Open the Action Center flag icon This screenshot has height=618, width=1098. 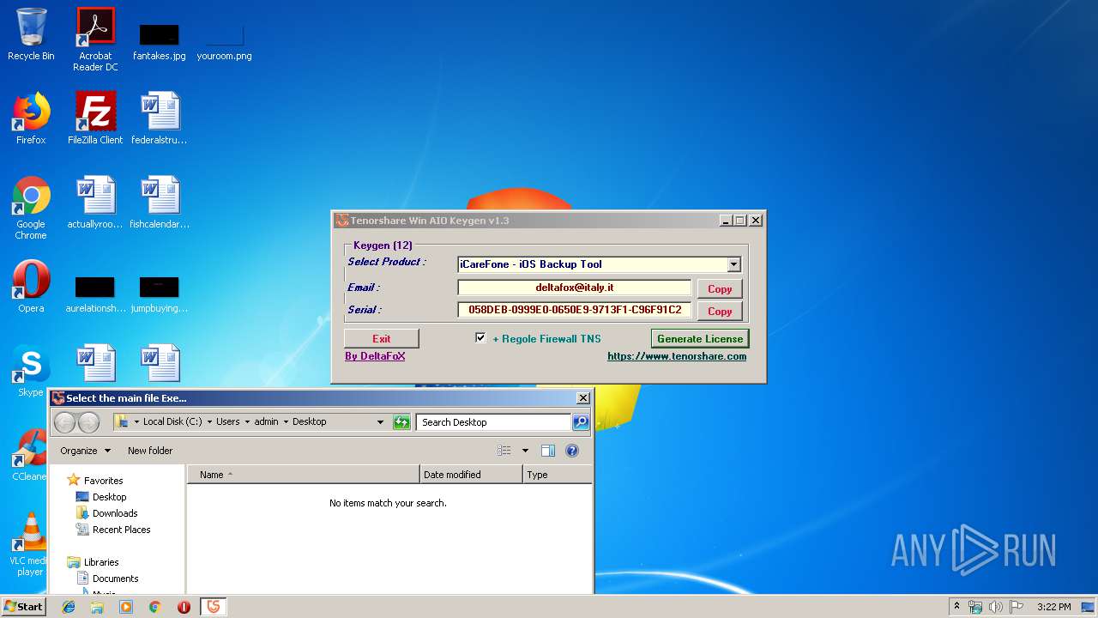[1015, 607]
